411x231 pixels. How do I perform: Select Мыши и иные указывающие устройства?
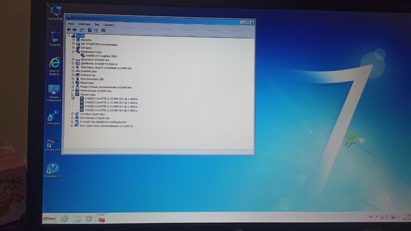pyautogui.click(x=106, y=87)
